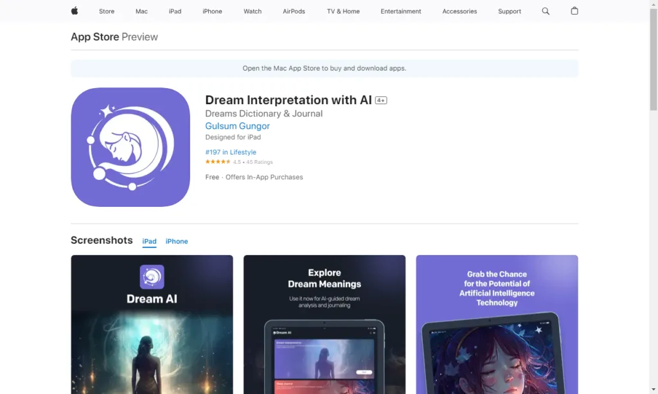This screenshot has height=394, width=658.
Task: Open developer Gulsum Gungor link
Action: 238,126
